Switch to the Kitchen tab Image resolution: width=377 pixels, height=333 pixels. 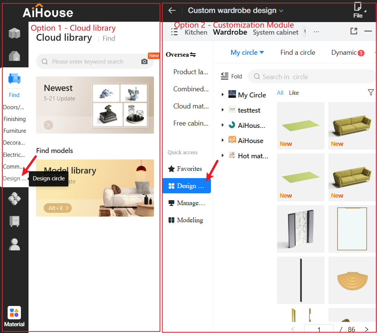(196, 32)
